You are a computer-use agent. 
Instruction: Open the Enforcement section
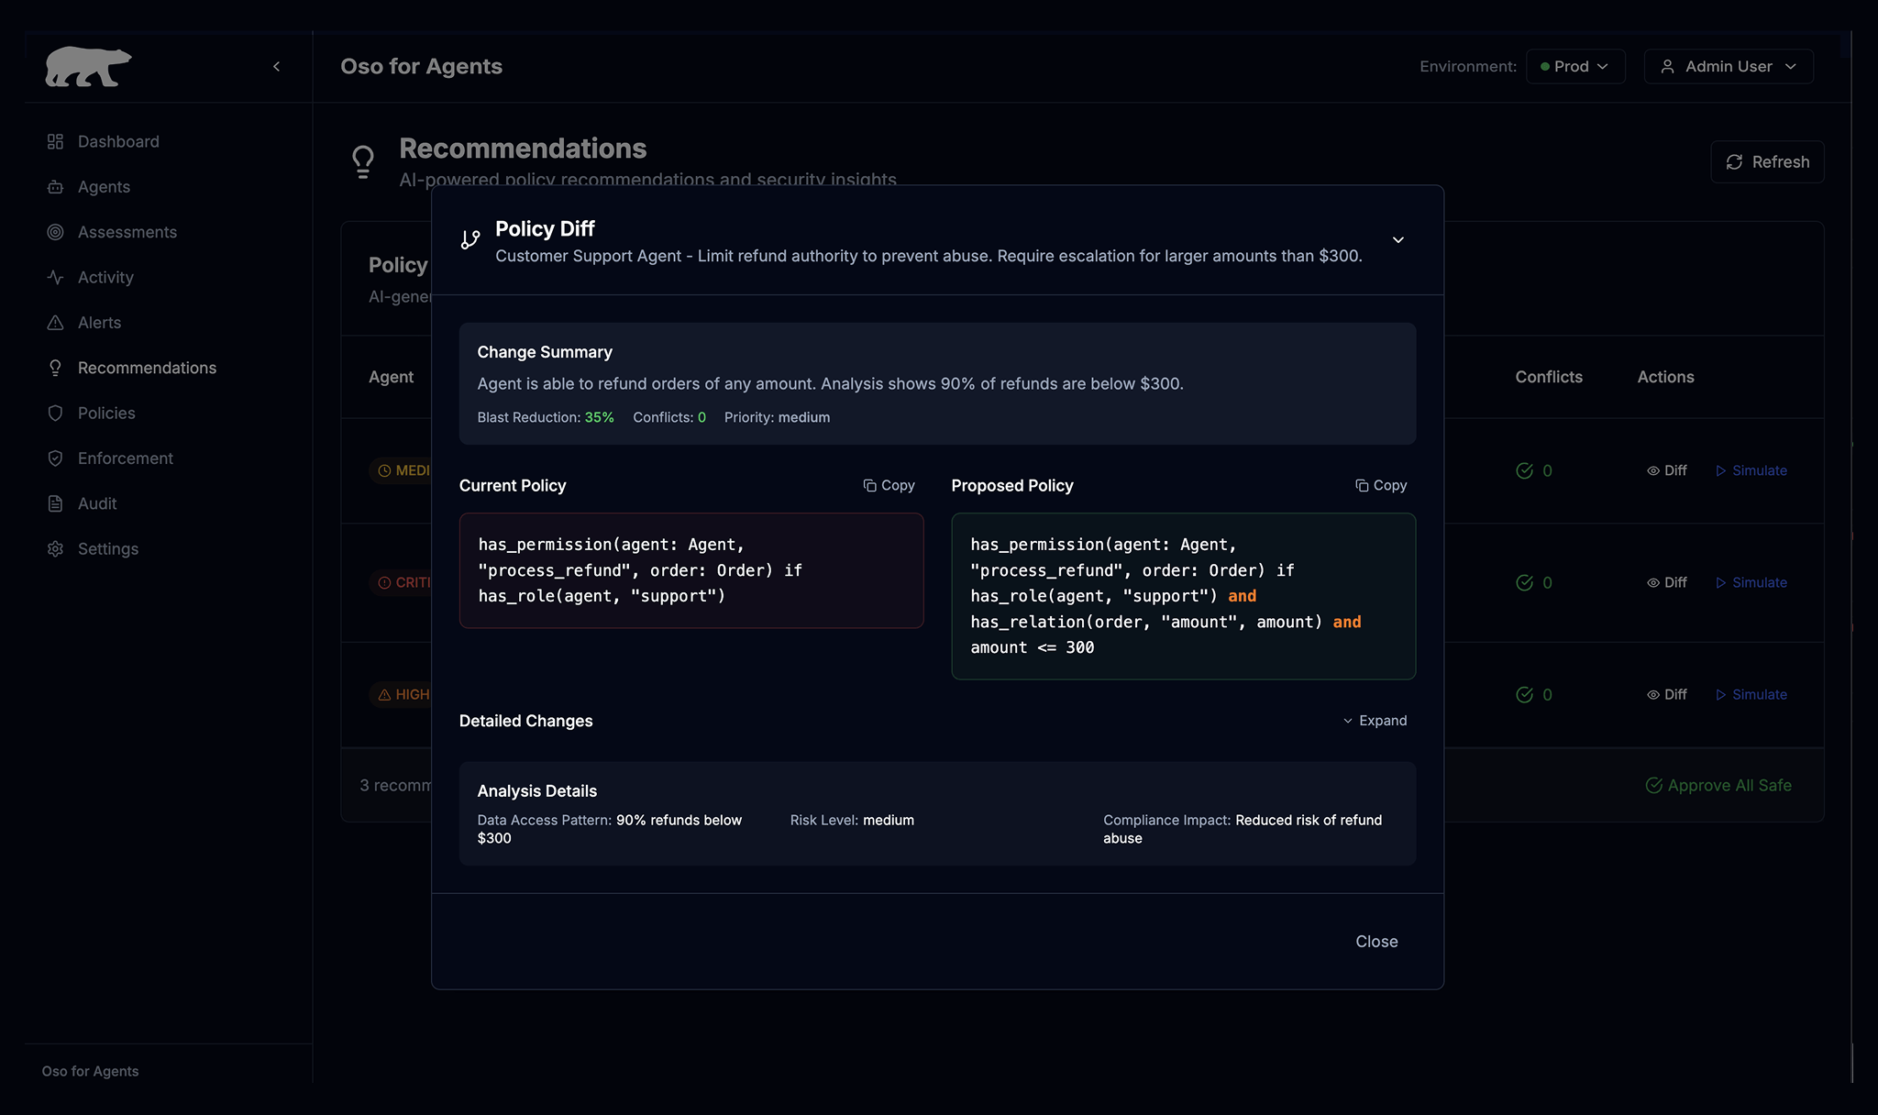pyautogui.click(x=125, y=458)
